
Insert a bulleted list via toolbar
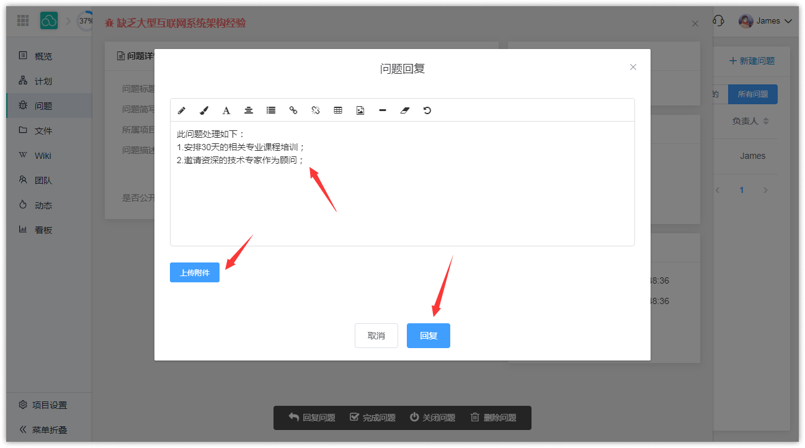271,110
